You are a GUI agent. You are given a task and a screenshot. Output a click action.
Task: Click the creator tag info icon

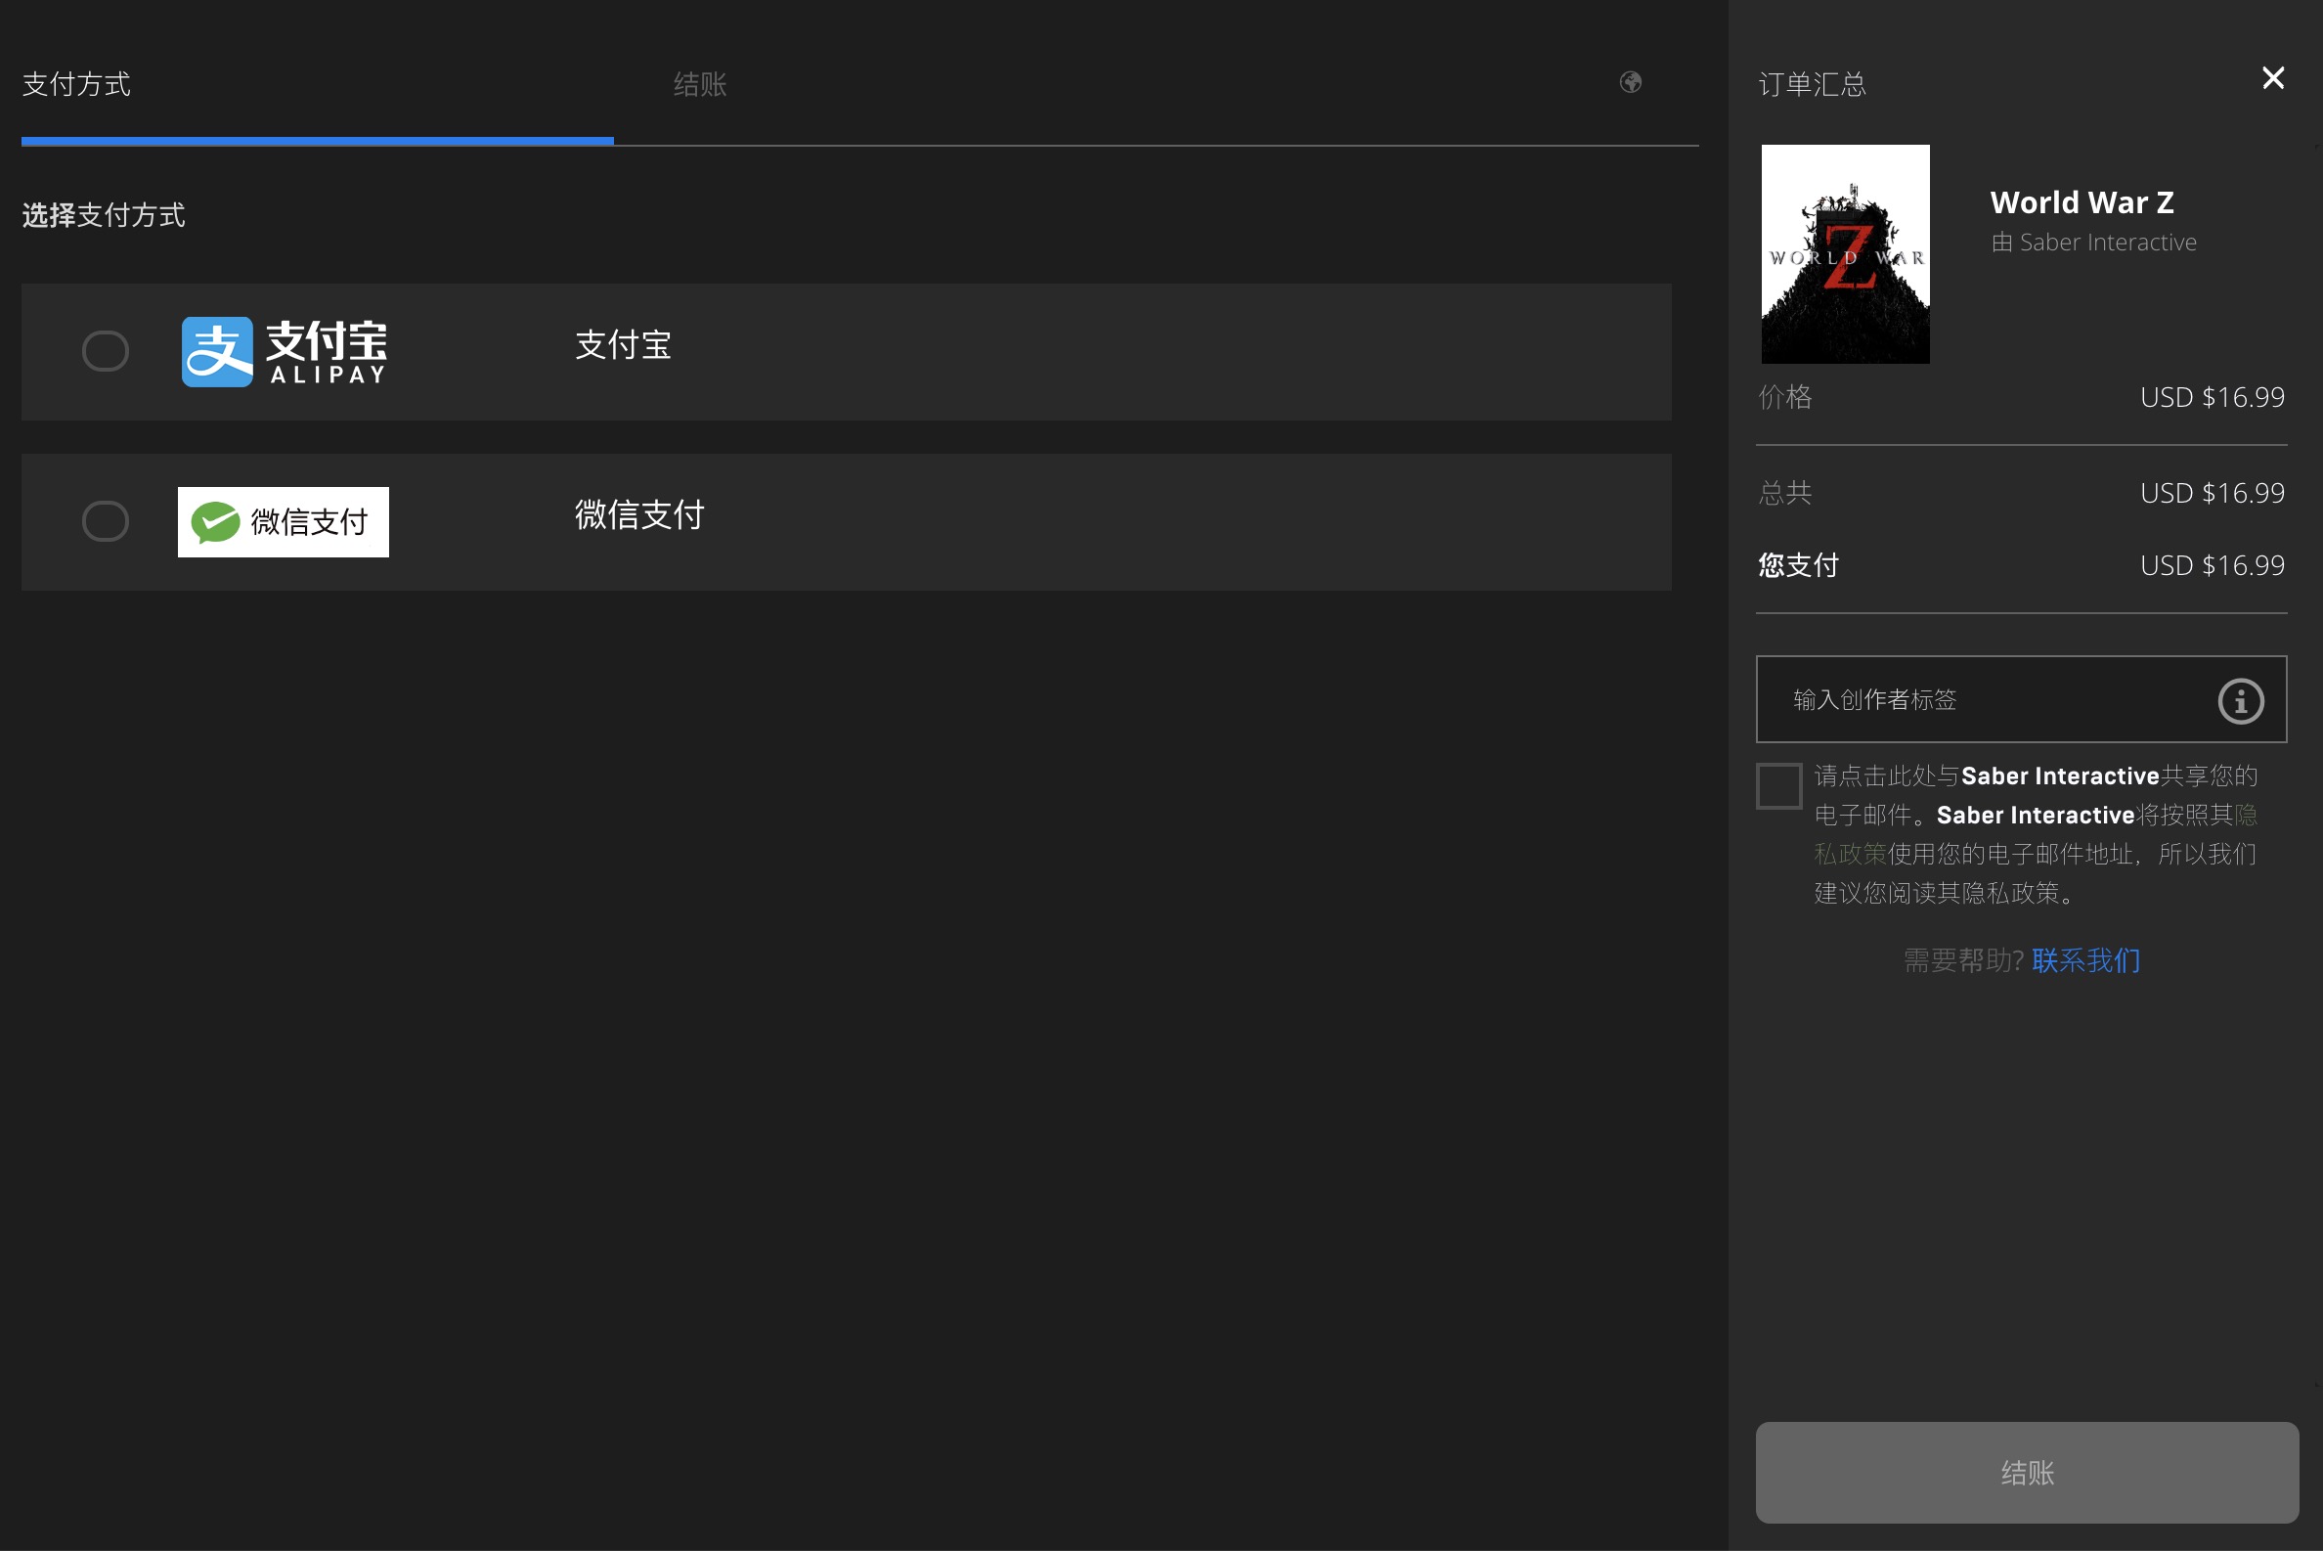click(x=2240, y=701)
